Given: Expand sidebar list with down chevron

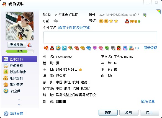Looking at the screenshot, I should [x=19, y=105].
